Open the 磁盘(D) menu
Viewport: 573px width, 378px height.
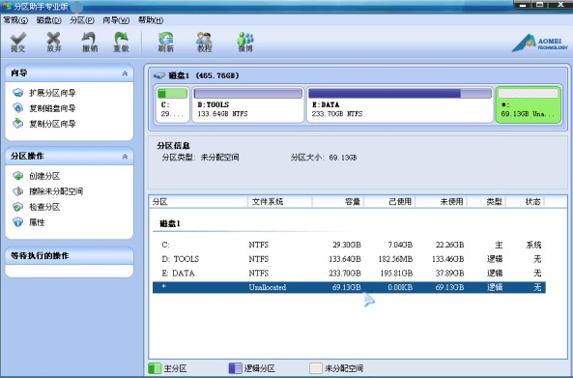[48, 20]
